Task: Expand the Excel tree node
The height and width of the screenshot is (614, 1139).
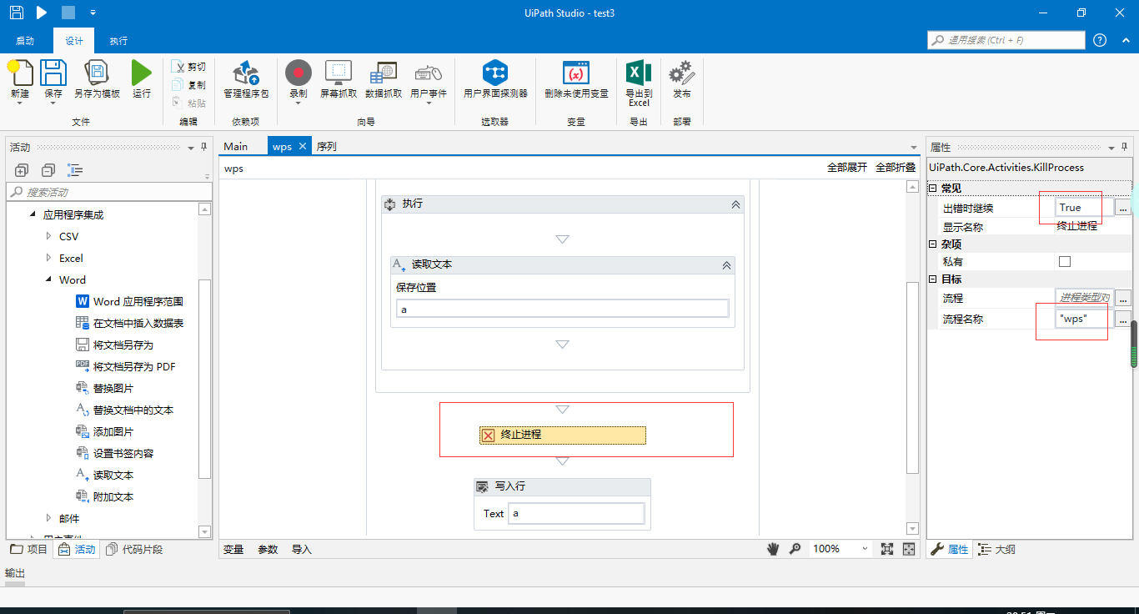Action: (x=48, y=259)
